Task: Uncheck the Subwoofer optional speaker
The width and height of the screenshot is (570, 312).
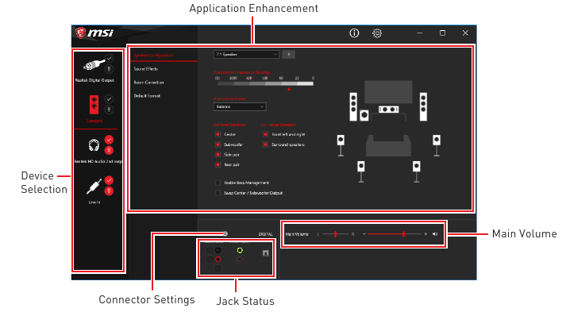Action: pyautogui.click(x=218, y=144)
